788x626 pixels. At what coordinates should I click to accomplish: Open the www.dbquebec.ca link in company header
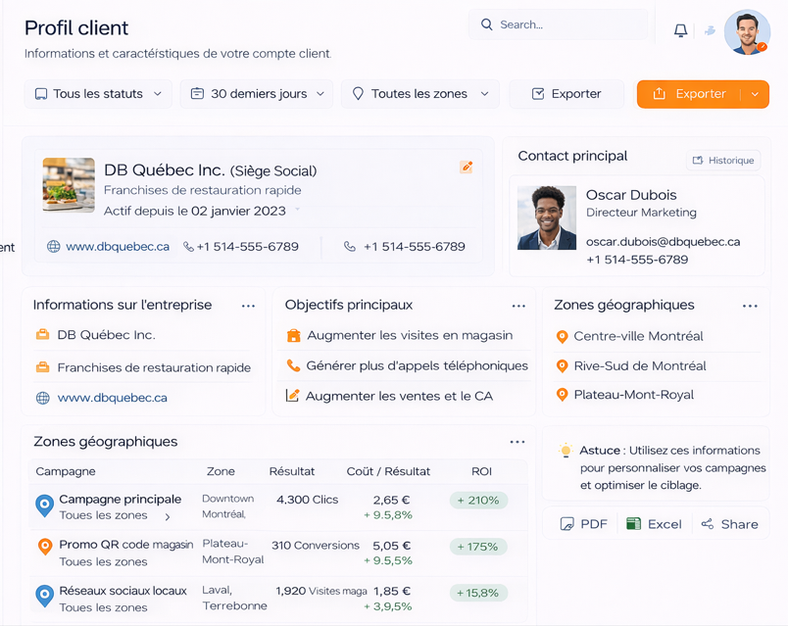(118, 247)
